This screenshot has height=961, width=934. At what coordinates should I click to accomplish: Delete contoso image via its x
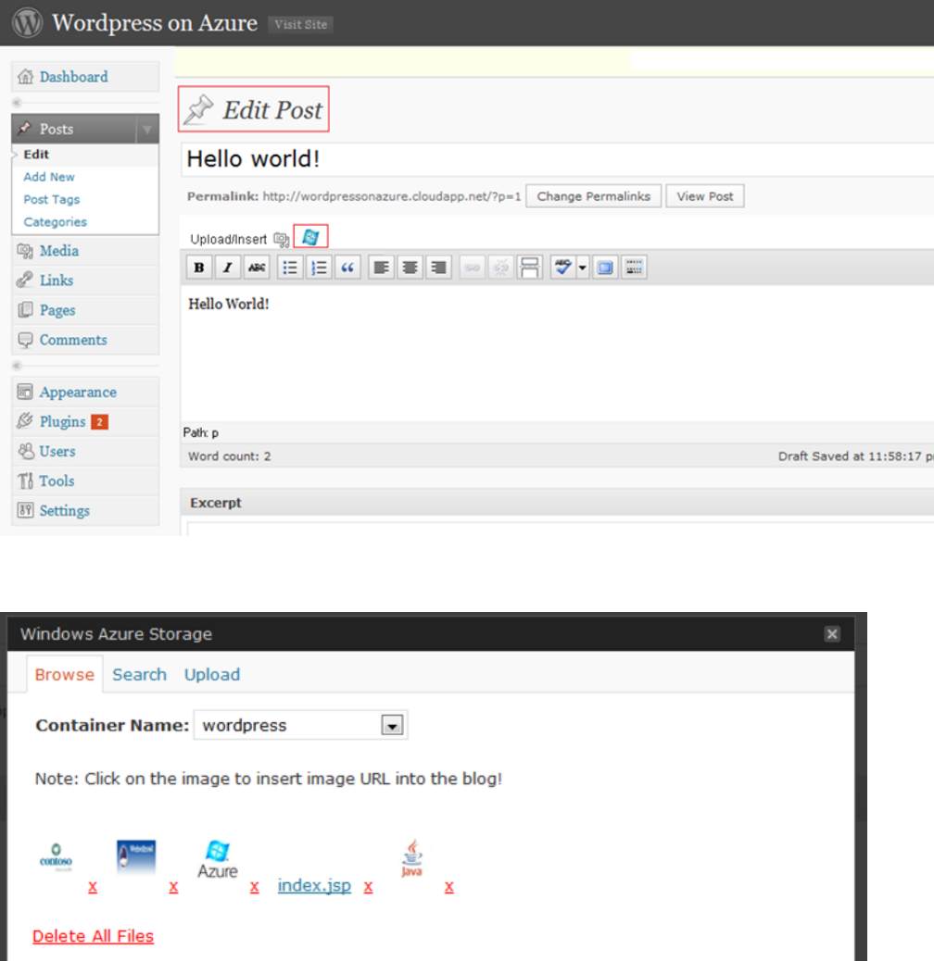[x=93, y=886]
